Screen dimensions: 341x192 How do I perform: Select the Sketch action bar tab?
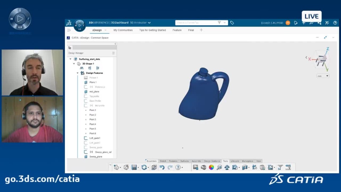coord(163,161)
